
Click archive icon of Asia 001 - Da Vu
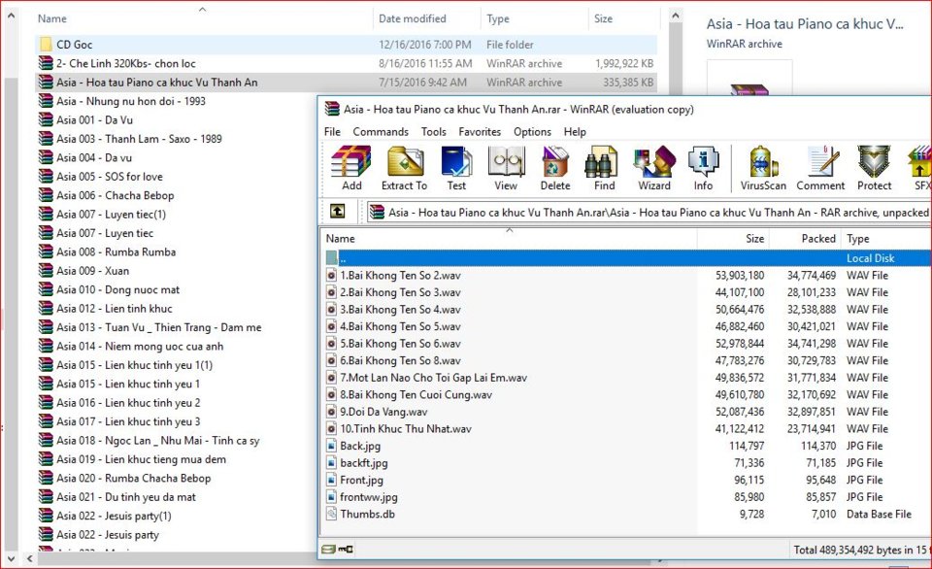click(46, 119)
